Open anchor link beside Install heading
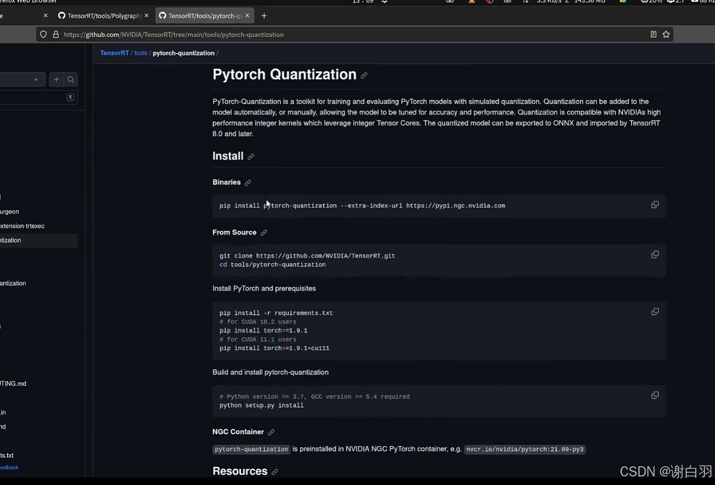715x485 pixels. (x=251, y=157)
